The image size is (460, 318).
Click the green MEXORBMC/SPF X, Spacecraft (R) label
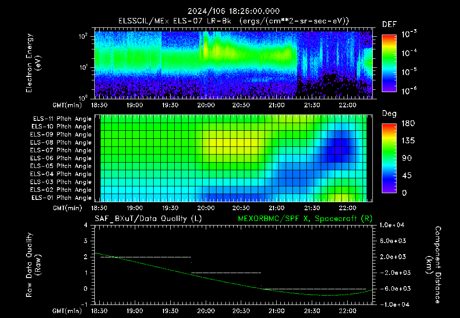coord(305,219)
